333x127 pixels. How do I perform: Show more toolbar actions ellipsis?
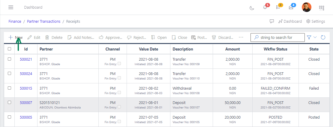pyautogui.click(x=241, y=37)
